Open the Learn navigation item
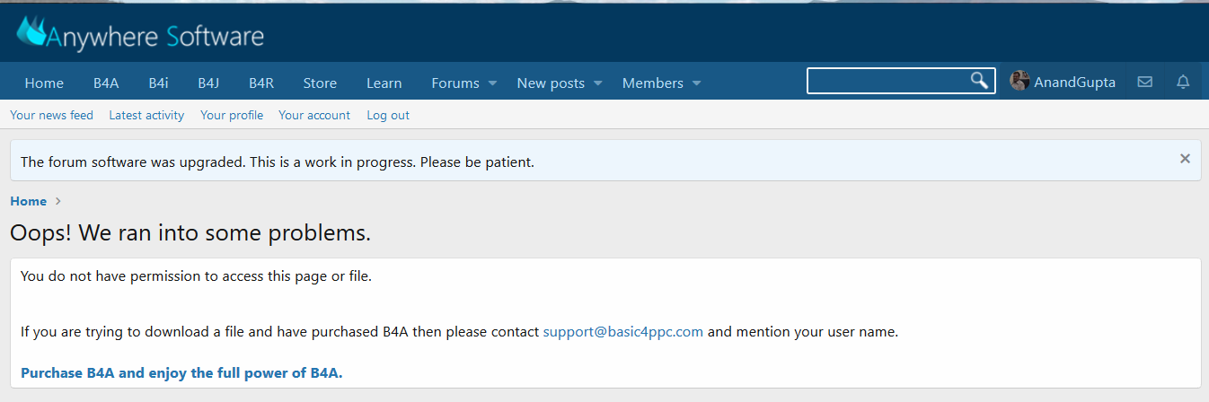This screenshot has width=1209, height=402. 384,83
